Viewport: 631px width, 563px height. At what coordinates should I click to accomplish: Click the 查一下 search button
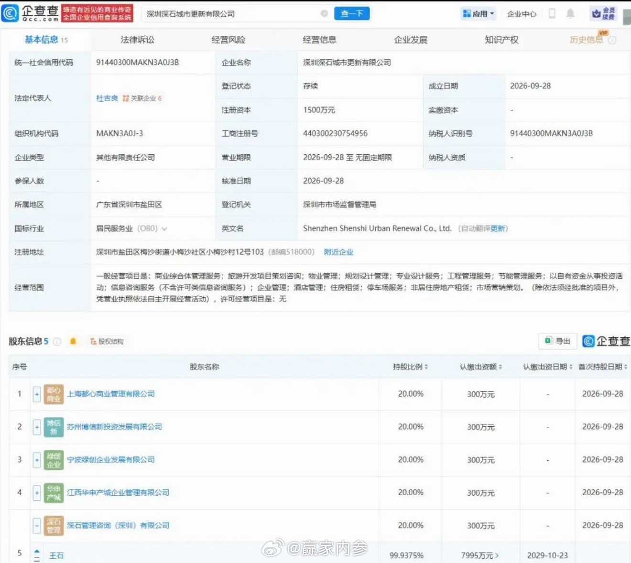(x=352, y=14)
